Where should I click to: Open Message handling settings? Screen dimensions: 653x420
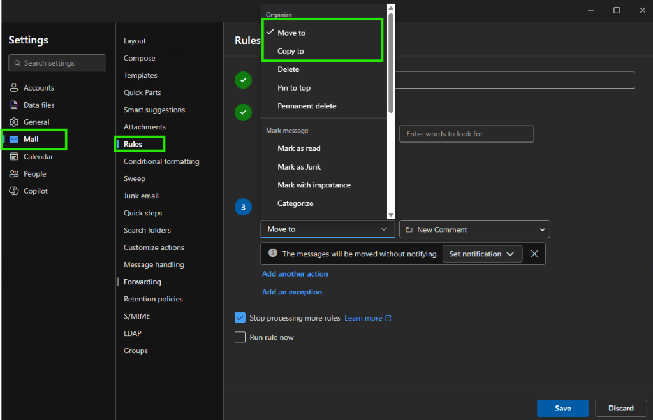pyautogui.click(x=154, y=264)
